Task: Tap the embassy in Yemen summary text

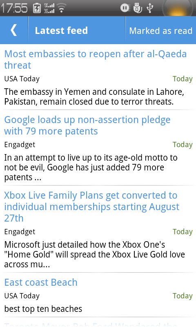Action: tap(94, 96)
